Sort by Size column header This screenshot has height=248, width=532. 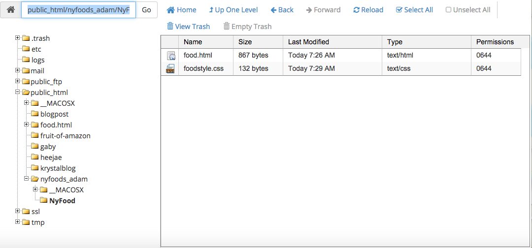245,42
